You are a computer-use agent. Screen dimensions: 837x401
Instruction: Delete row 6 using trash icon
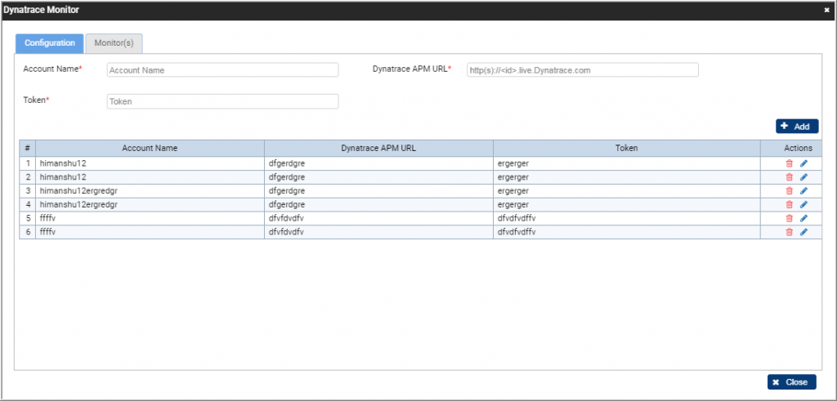(789, 232)
